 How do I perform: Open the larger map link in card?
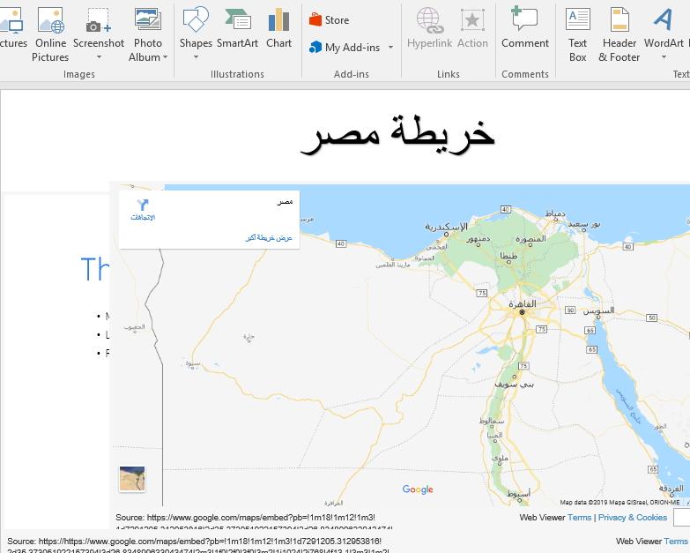[x=269, y=238]
